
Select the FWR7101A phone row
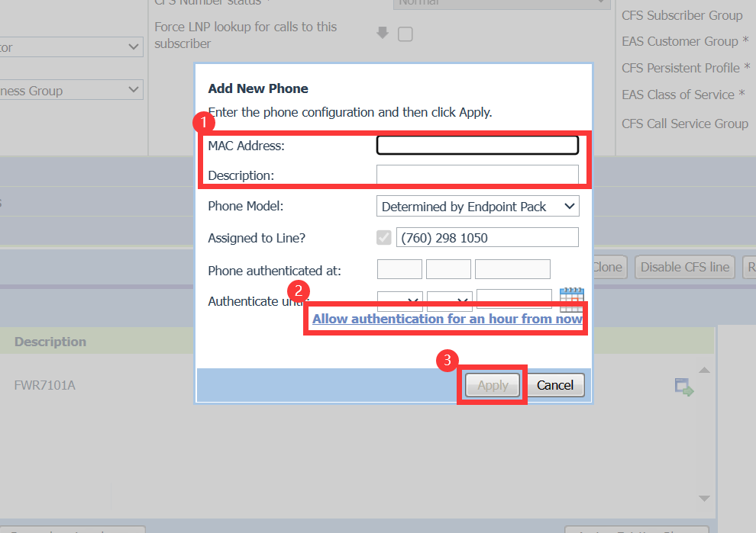[45, 385]
